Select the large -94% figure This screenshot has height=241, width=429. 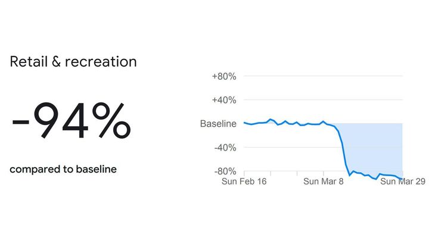click(x=71, y=124)
